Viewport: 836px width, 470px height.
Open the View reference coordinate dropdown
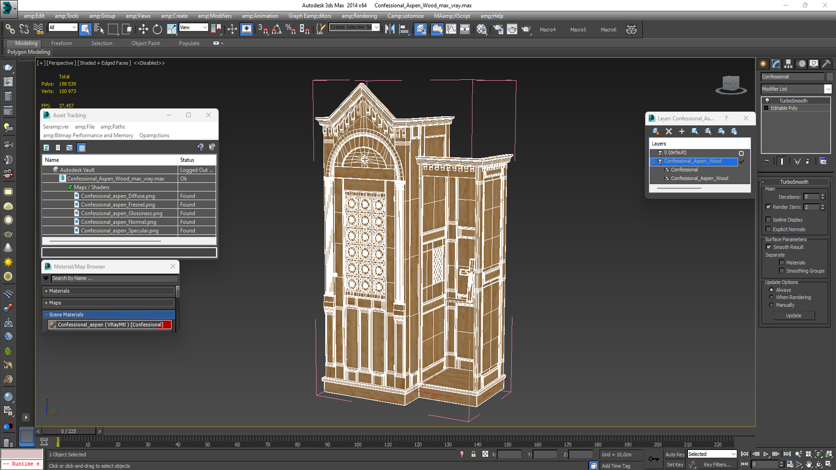(x=205, y=27)
